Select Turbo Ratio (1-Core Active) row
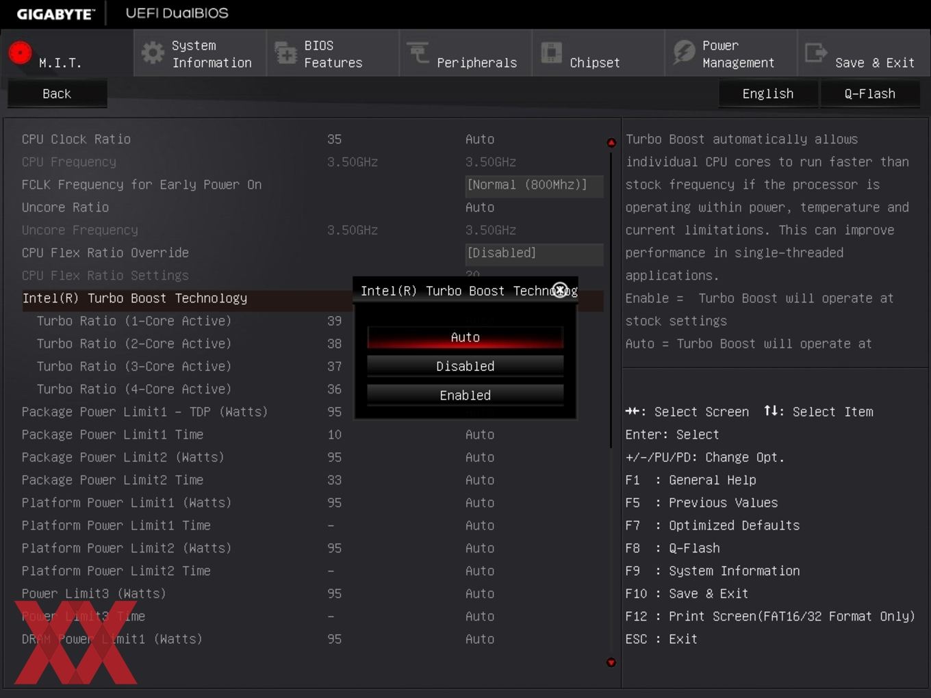 coord(134,321)
